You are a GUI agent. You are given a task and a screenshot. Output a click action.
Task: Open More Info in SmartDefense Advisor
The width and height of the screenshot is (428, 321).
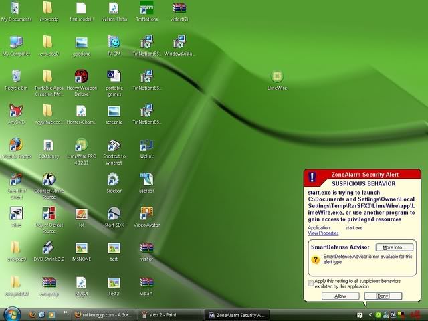pyautogui.click(x=394, y=247)
